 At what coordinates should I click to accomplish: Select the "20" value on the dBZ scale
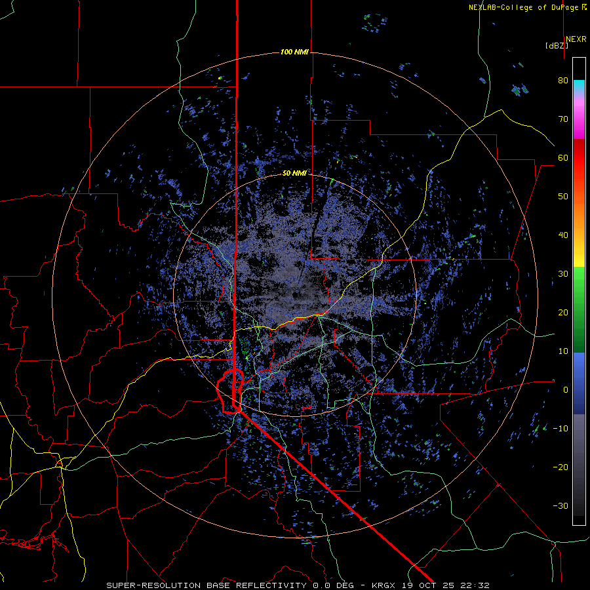563,313
